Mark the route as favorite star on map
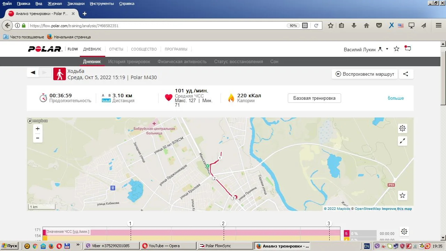 point(402,196)
